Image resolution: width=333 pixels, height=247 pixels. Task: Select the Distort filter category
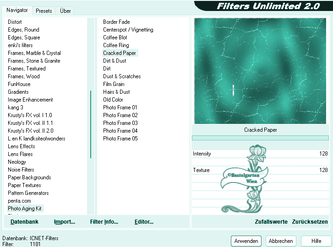15,22
